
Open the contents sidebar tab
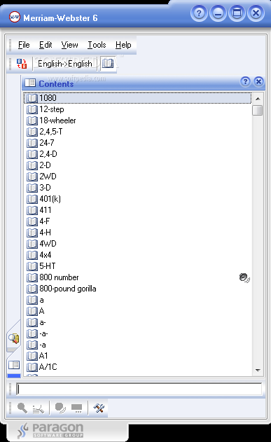click(x=14, y=365)
